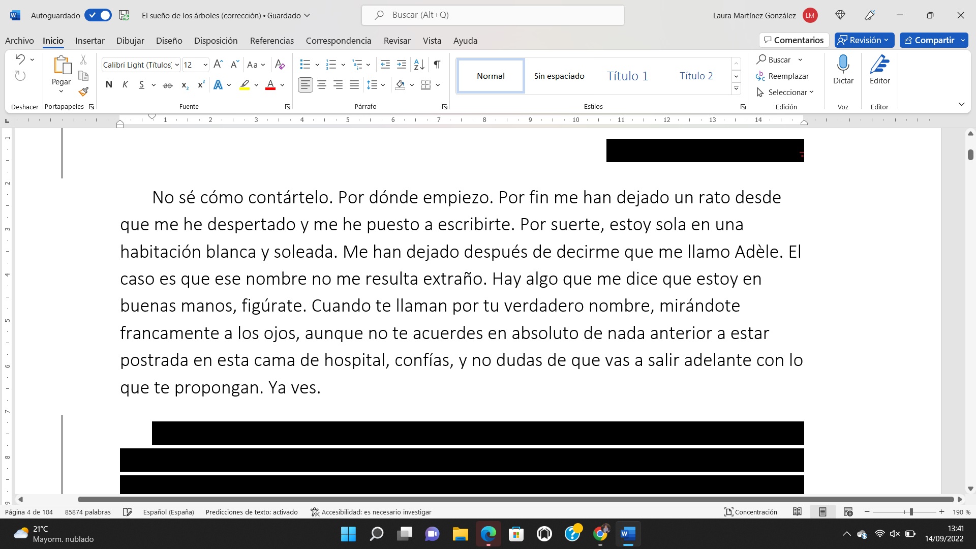
Task: Click the Format Painter brush icon
Action: [x=84, y=92]
